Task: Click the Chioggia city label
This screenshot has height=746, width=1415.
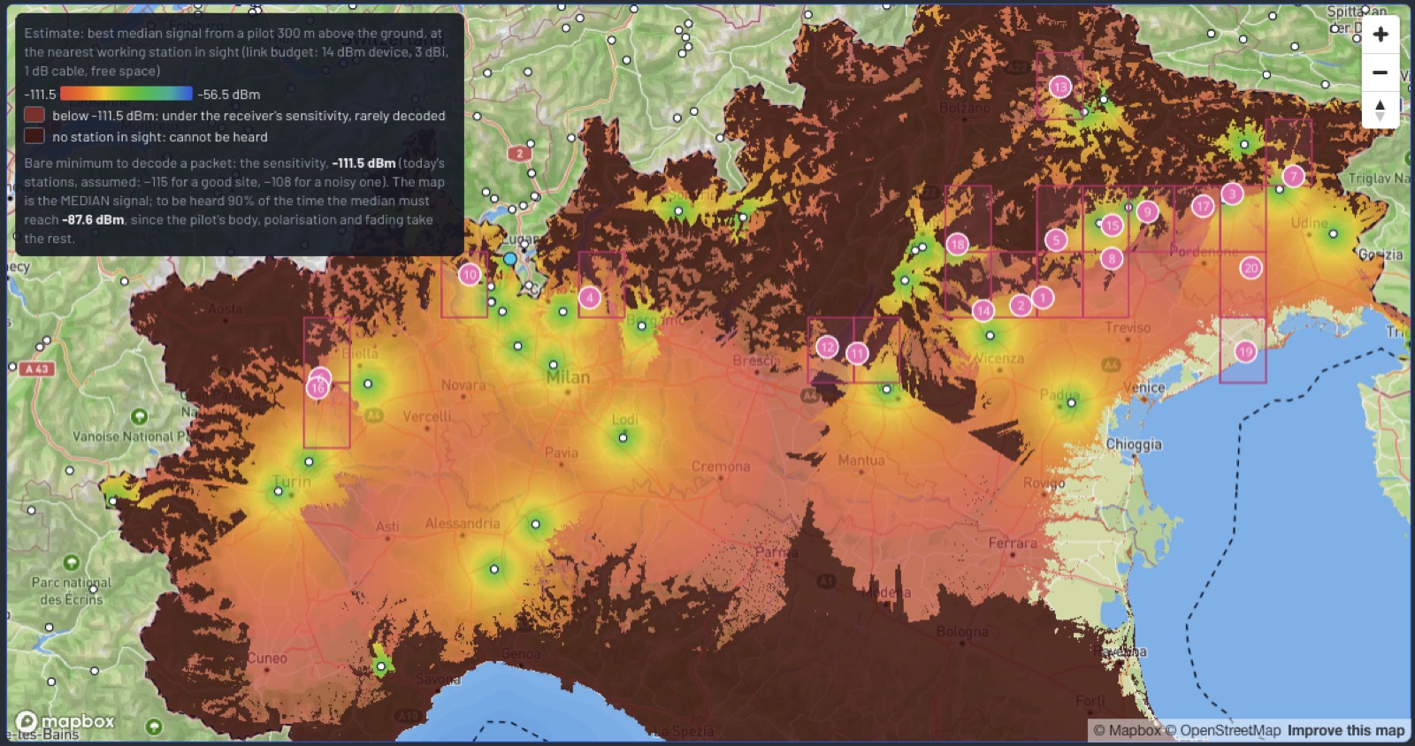Action: [x=1134, y=444]
